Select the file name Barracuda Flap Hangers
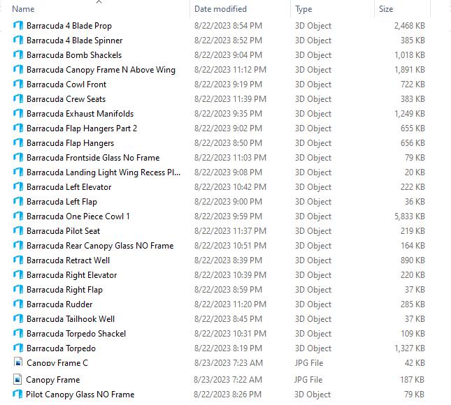This screenshot has width=451, height=405. pos(70,143)
